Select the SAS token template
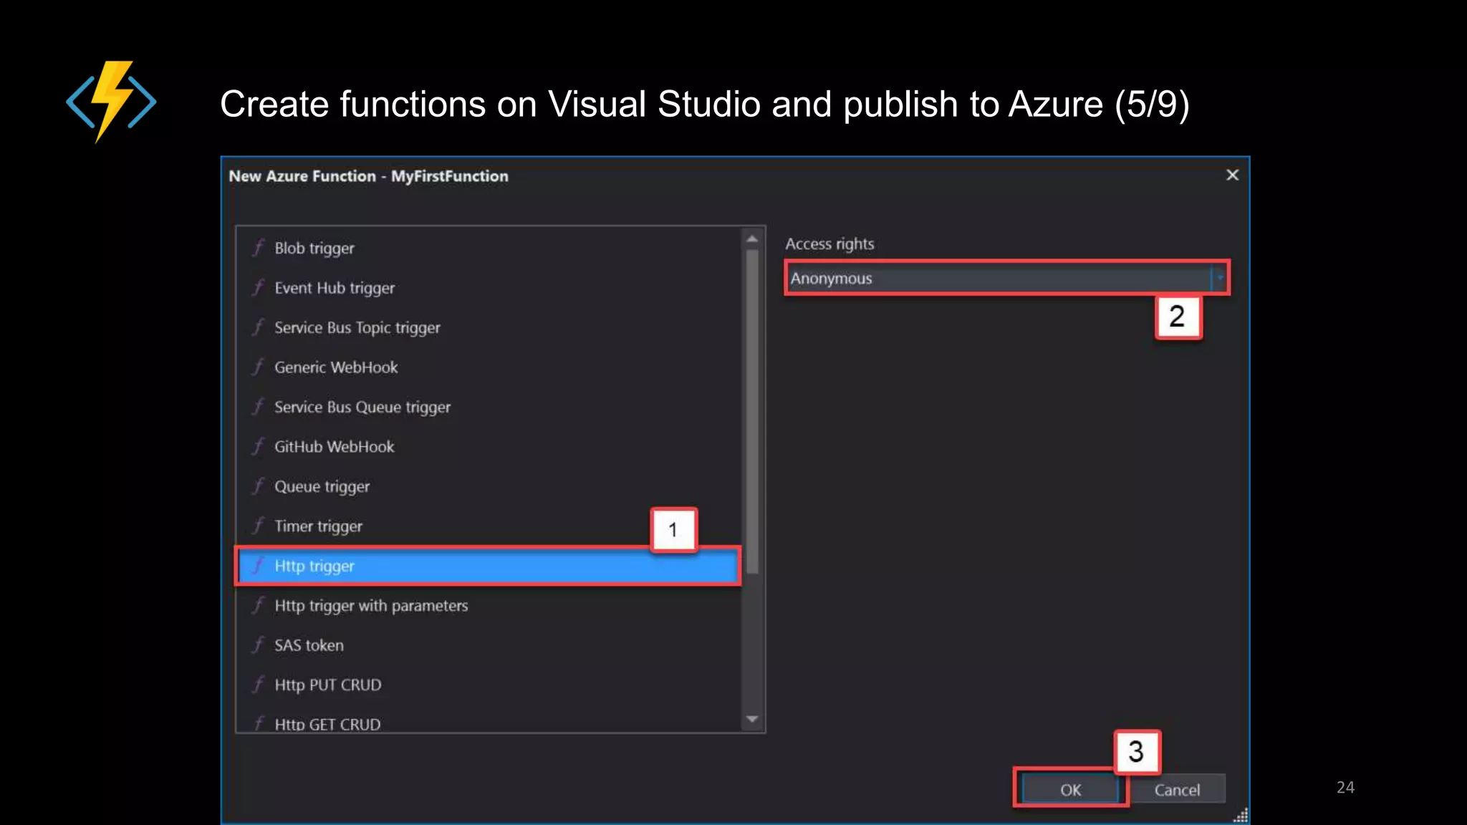 click(490, 645)
